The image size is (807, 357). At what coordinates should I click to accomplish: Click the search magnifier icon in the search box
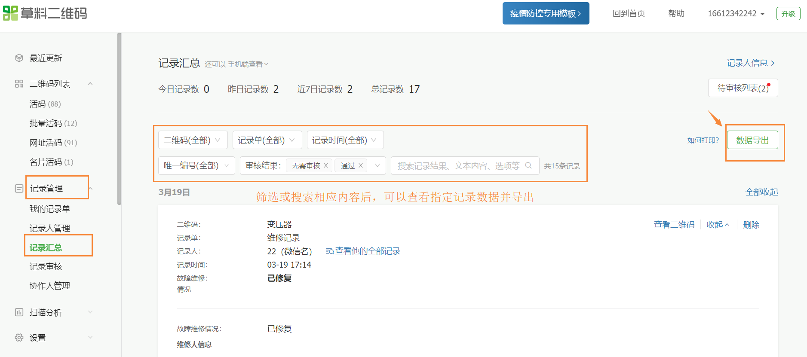pos(528,165)
